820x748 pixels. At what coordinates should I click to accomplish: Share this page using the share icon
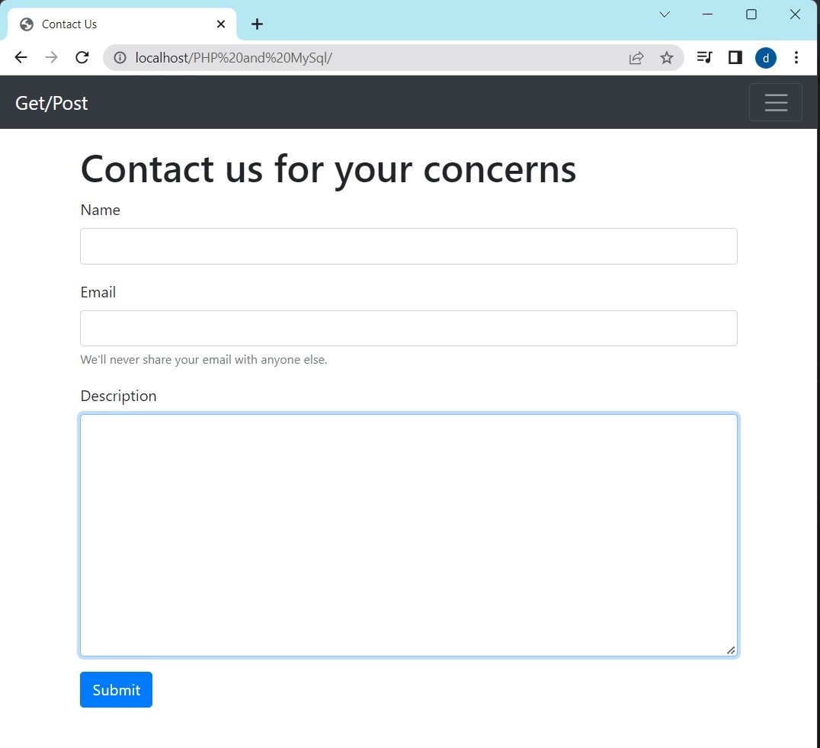coord(636,58)
